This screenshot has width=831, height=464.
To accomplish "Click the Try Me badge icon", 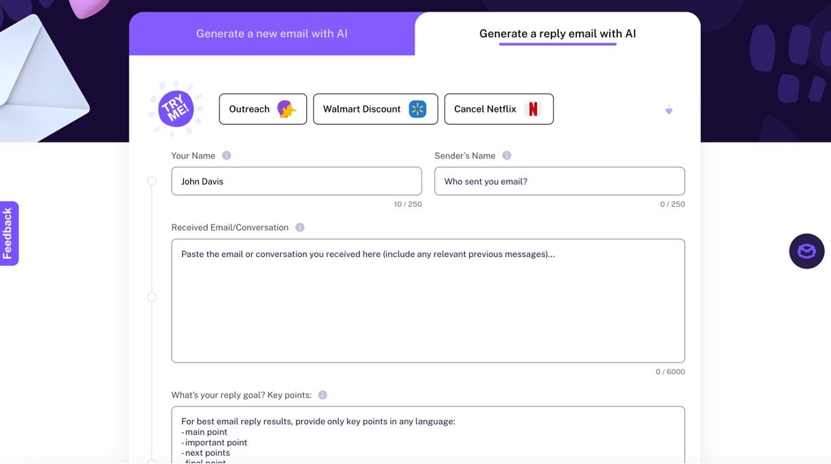I will pos(176,109).
